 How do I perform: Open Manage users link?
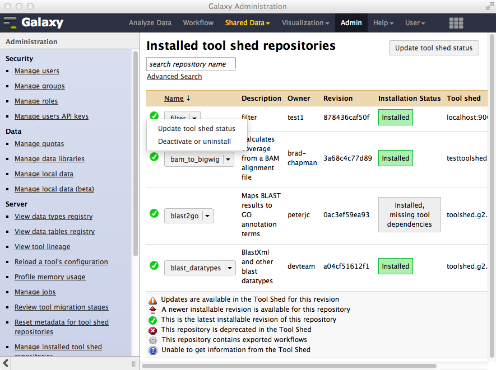37,71
